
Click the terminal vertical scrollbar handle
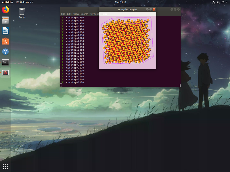coord(180,85)
